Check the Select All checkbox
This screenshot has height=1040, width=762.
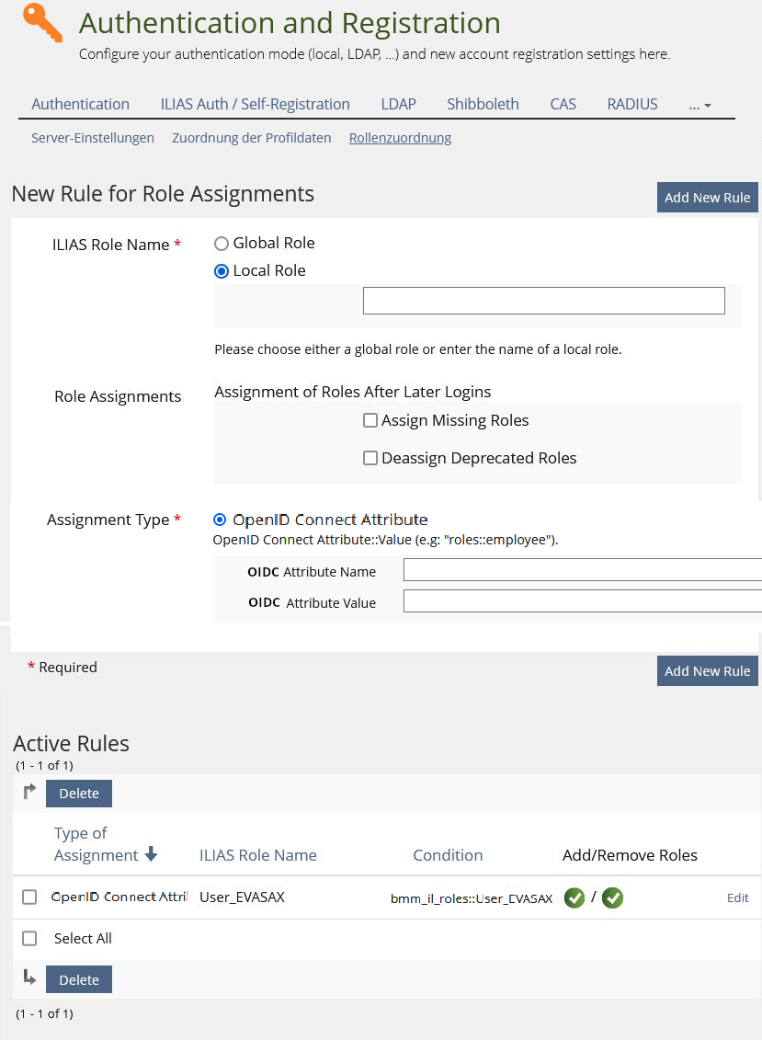[x=29, y=939]
